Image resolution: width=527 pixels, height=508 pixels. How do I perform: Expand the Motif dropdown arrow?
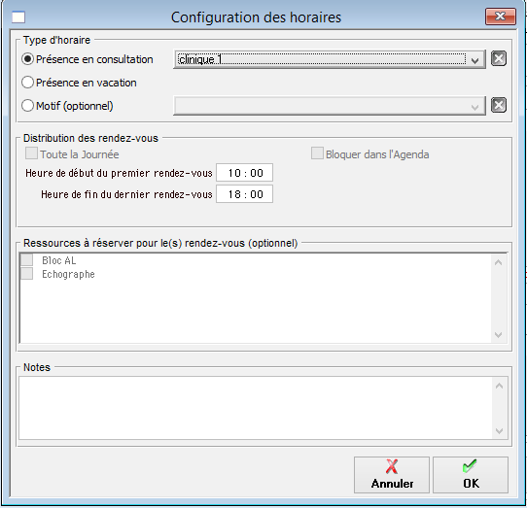[x=474, y=107]
